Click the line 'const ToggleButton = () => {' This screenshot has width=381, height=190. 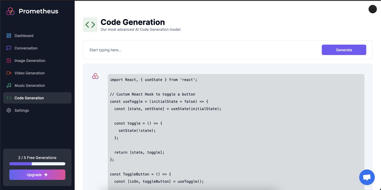[141, 174]
